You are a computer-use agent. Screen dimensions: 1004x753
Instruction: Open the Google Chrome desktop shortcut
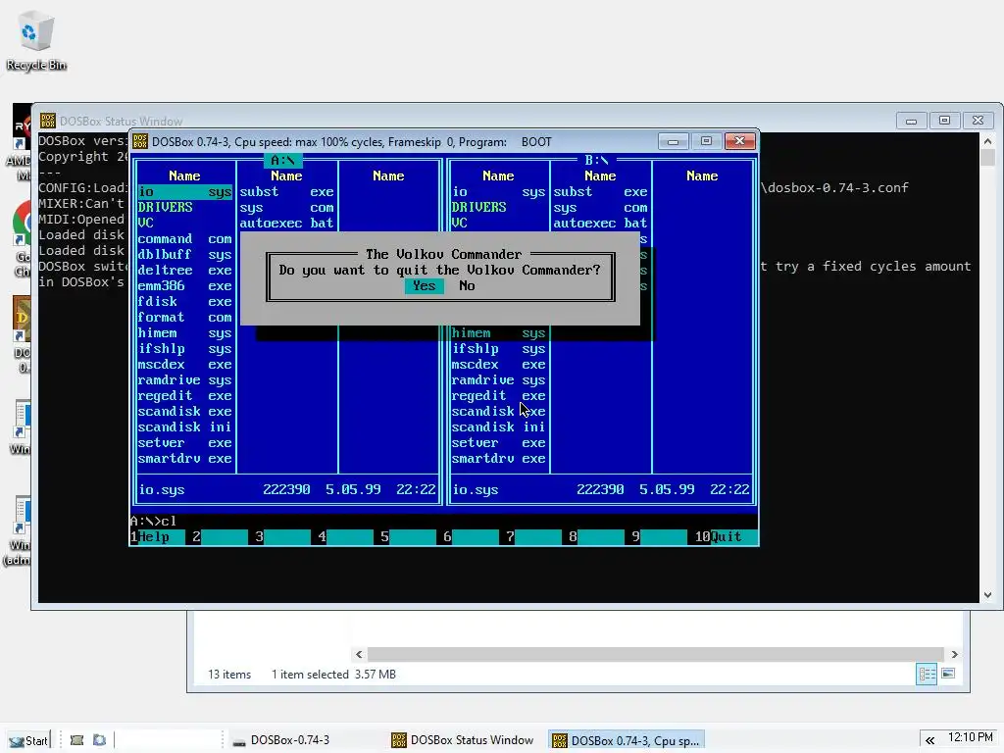[x=24, y=238]
